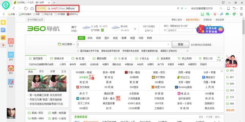Click the 邮箱帐号 email input field

pyautogui.click(x=179, y=30)
